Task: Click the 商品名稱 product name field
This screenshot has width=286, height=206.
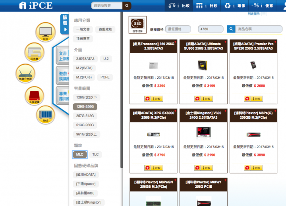Action: 259,29
